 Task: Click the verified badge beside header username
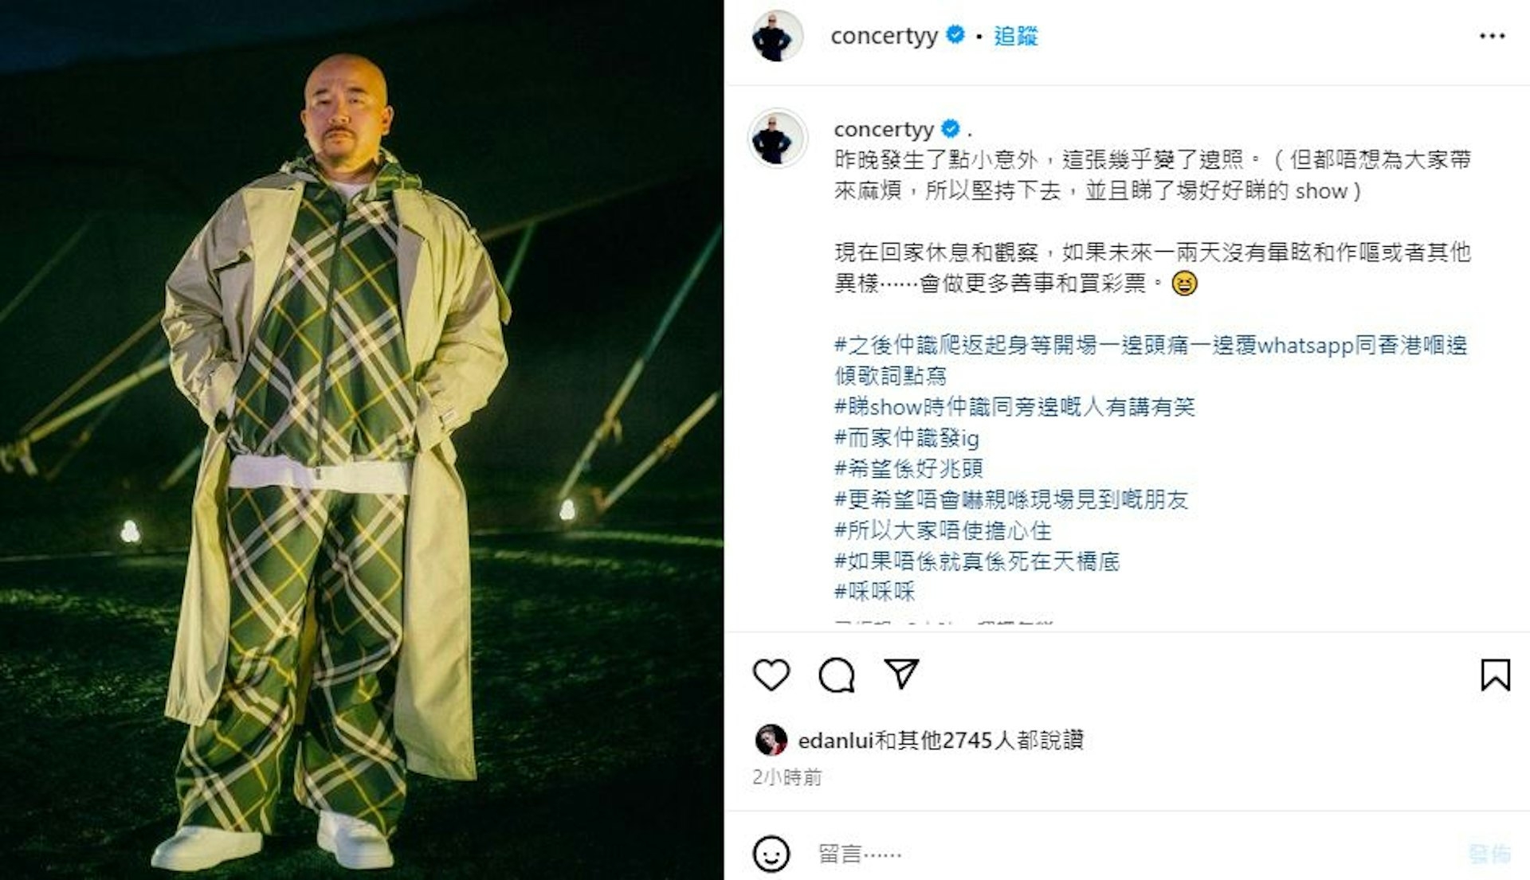click(x=955, y=35)
